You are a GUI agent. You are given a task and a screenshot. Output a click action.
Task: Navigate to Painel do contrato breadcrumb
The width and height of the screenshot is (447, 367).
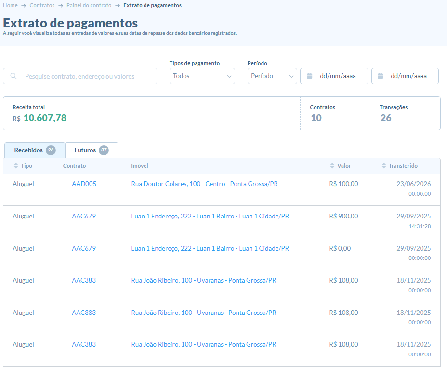point(89,5)
